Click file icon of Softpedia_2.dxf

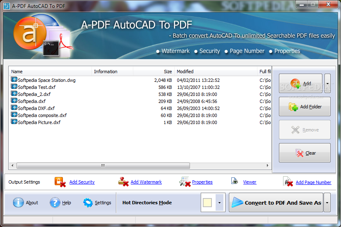pyautogui.click(x=14, y=93)
